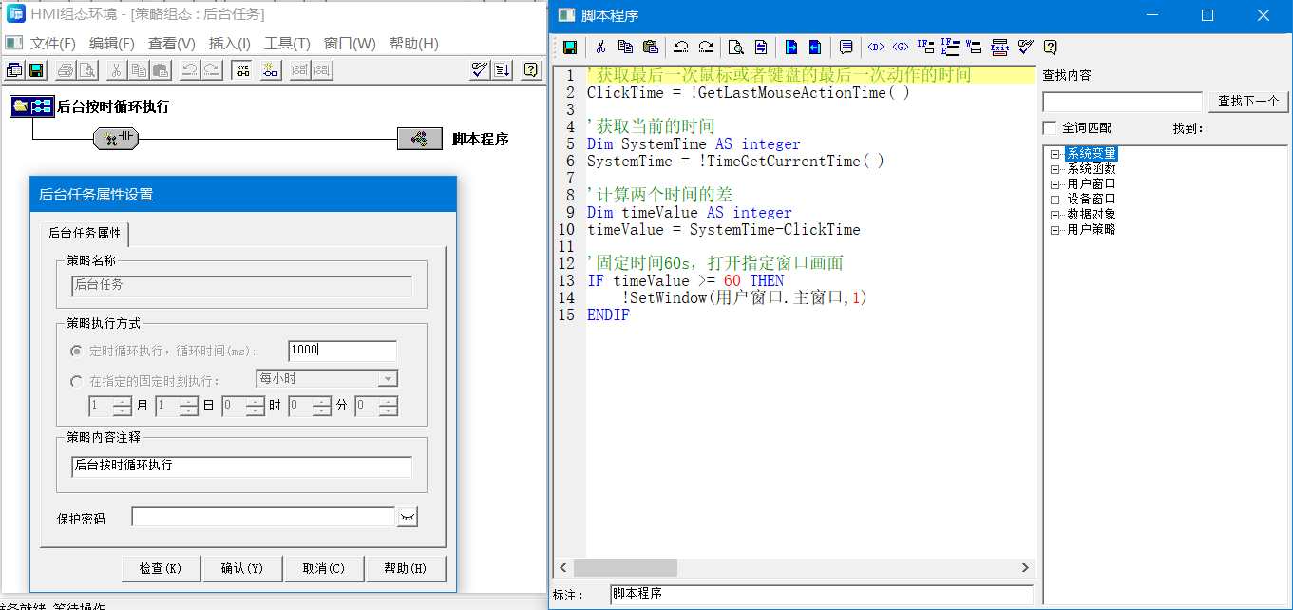
Task: Open the work desk icon in the HMI toolbar
Action: [14, 69]
